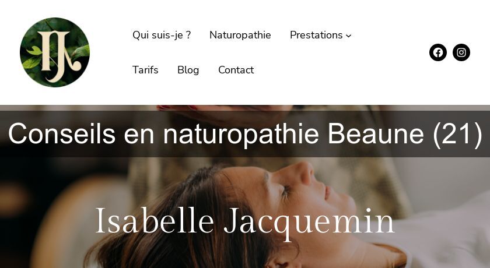Screen dimensions: 490x268
Task: Open the Prestations menu item
Action: point(316,35)
